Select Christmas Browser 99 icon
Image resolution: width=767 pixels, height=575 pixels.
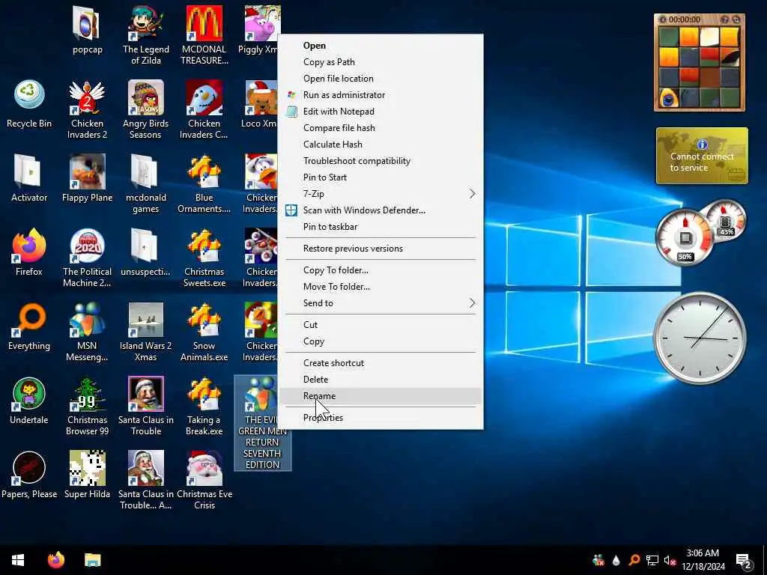[87, 407]
